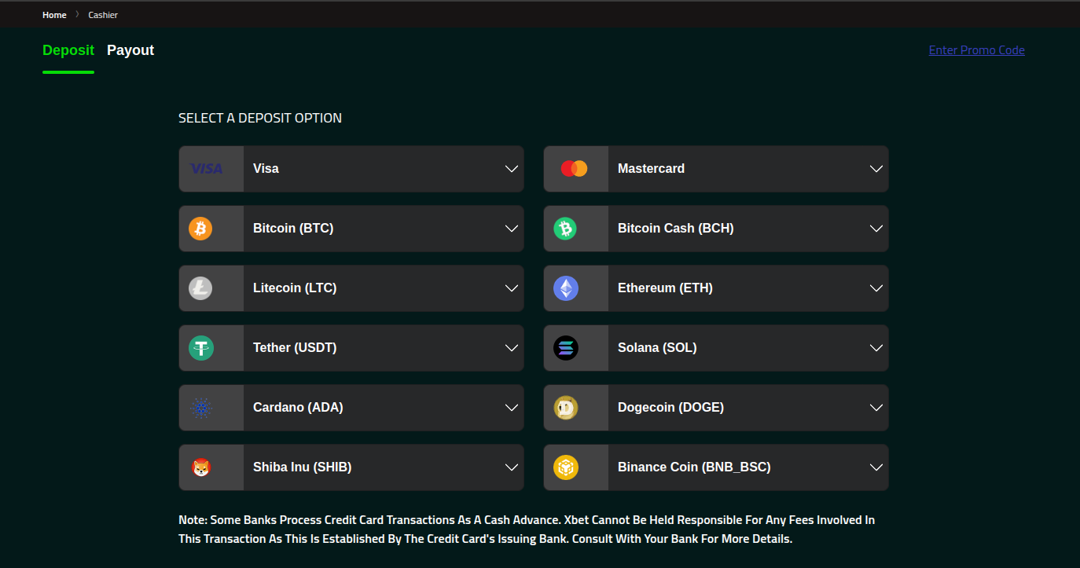Viewport: 1080px width, 568px height.
Task: Expand the Binance Coin (BNB_BSC) chevron
Action: point(876,467)
